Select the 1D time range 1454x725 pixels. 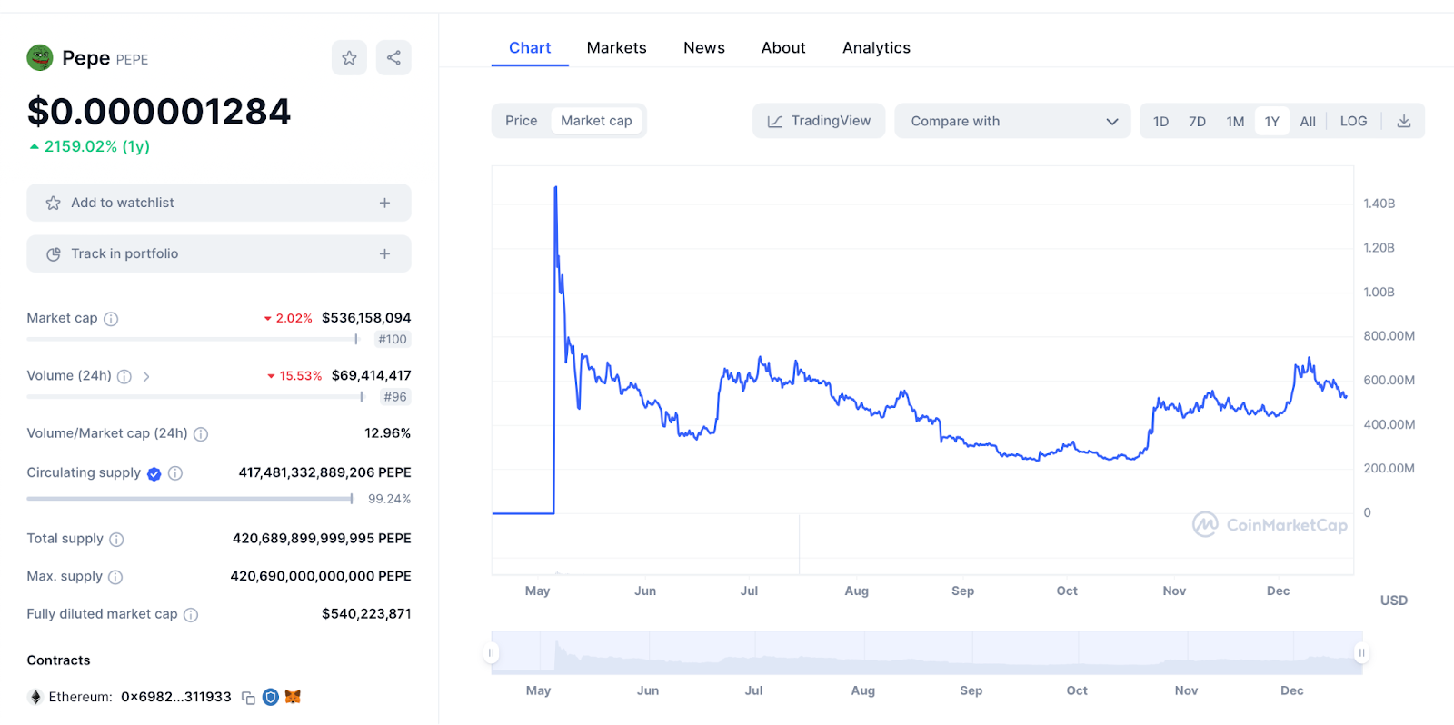(1161, 121)
